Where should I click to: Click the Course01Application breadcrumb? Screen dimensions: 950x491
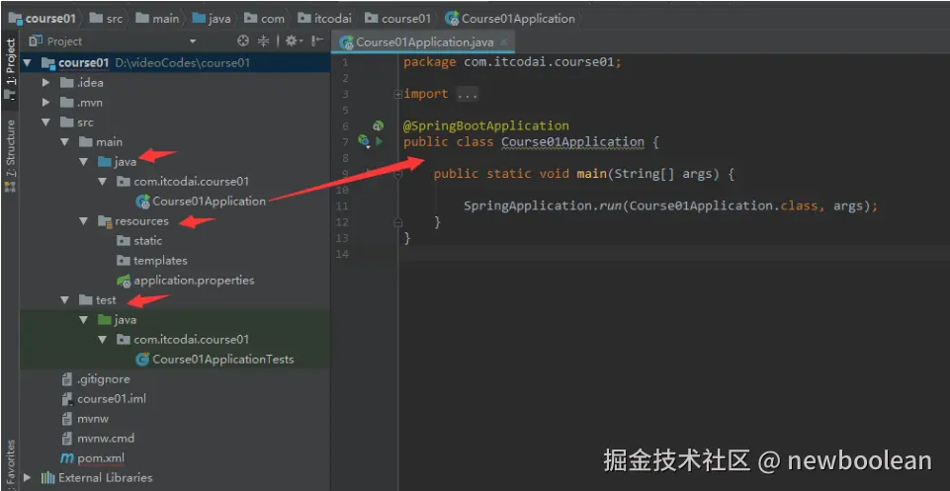[x=510, y=19]
